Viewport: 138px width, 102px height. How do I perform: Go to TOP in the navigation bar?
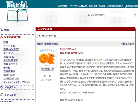60,6
